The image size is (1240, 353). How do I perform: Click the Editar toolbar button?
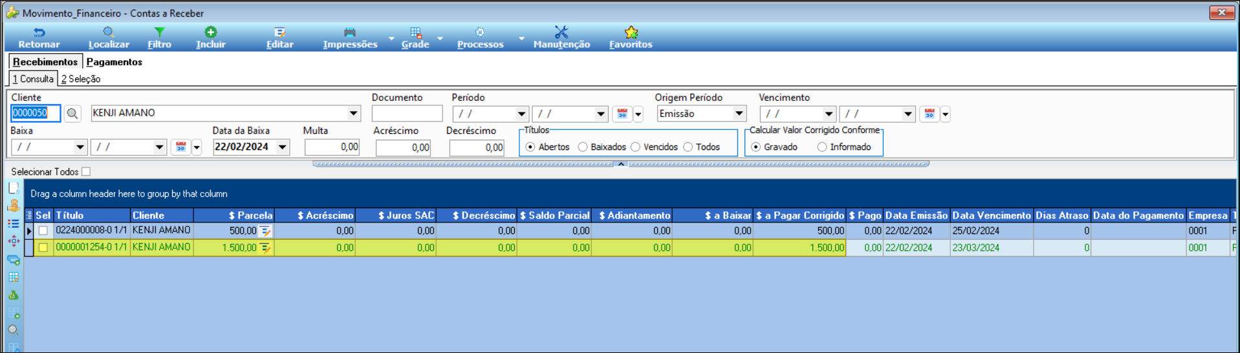point(279,38)
